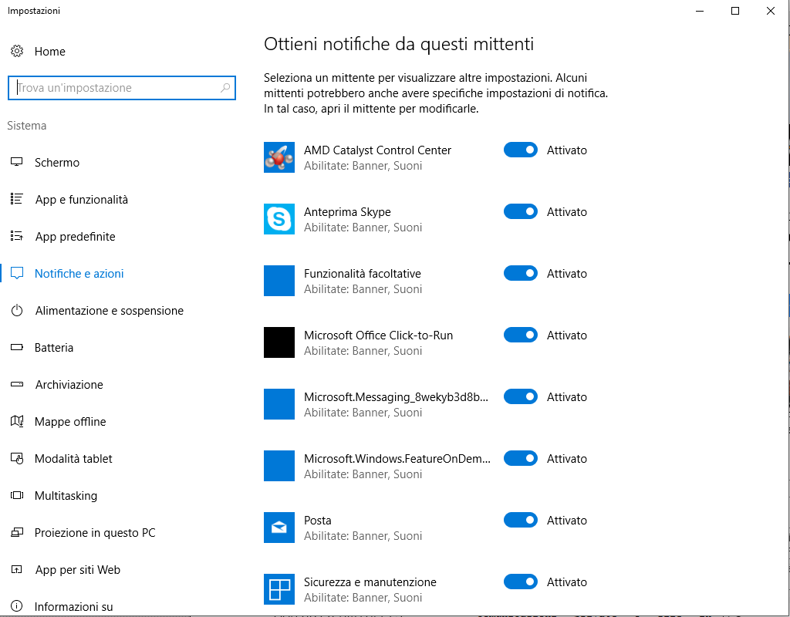Screen dimensions: 790x617
Task: Click the Modalità tablet icon
Action: tap(17, 458)
